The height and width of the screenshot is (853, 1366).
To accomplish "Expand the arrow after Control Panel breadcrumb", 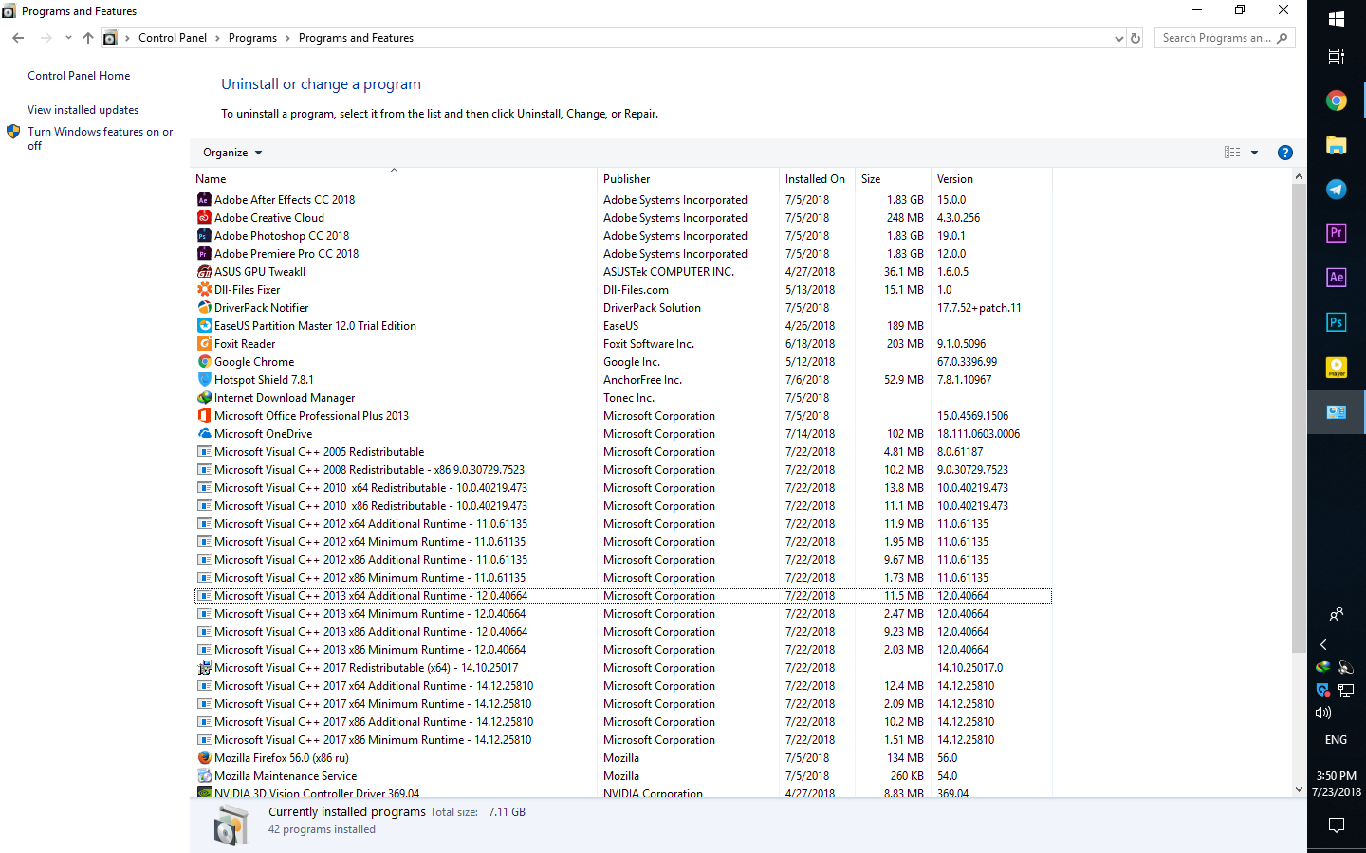I will coord(217,38).
